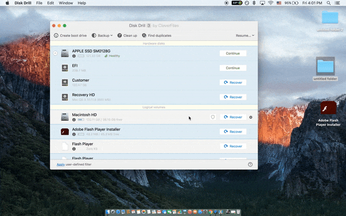Click Recover for first Flash Player row
Screen dimensions: 346x216
pos(233,146)
